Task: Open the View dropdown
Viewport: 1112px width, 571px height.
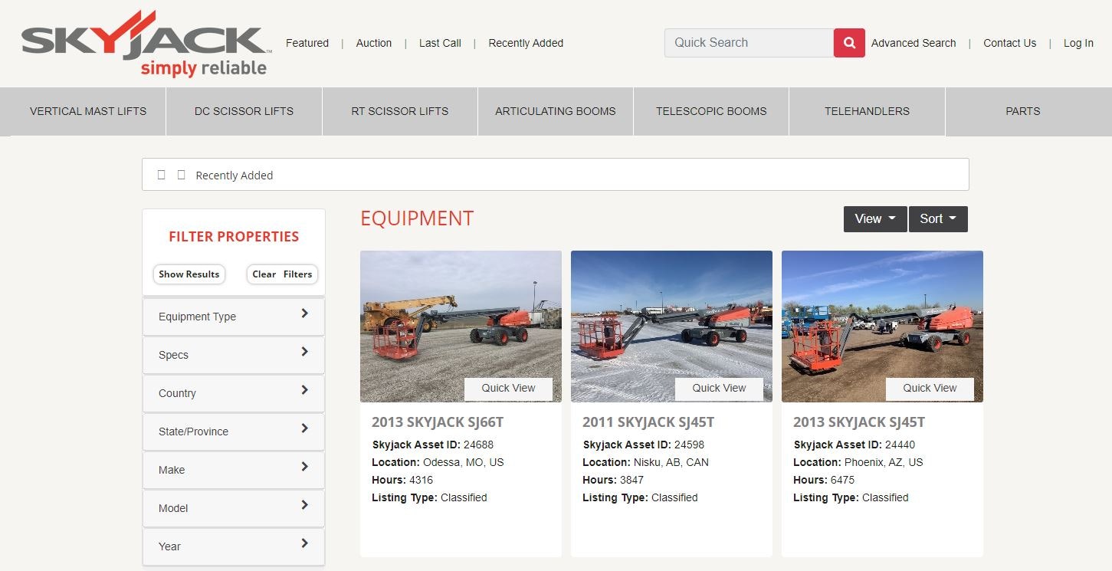Action: pyautogui.click(x=874, y=218)
